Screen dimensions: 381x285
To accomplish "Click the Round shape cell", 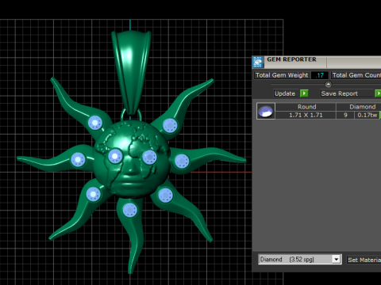I will tap(306, 107).
